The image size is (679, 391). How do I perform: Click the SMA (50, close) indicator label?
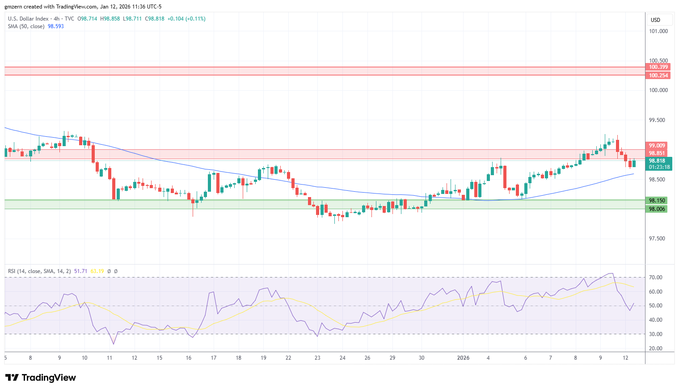(26, 26)
